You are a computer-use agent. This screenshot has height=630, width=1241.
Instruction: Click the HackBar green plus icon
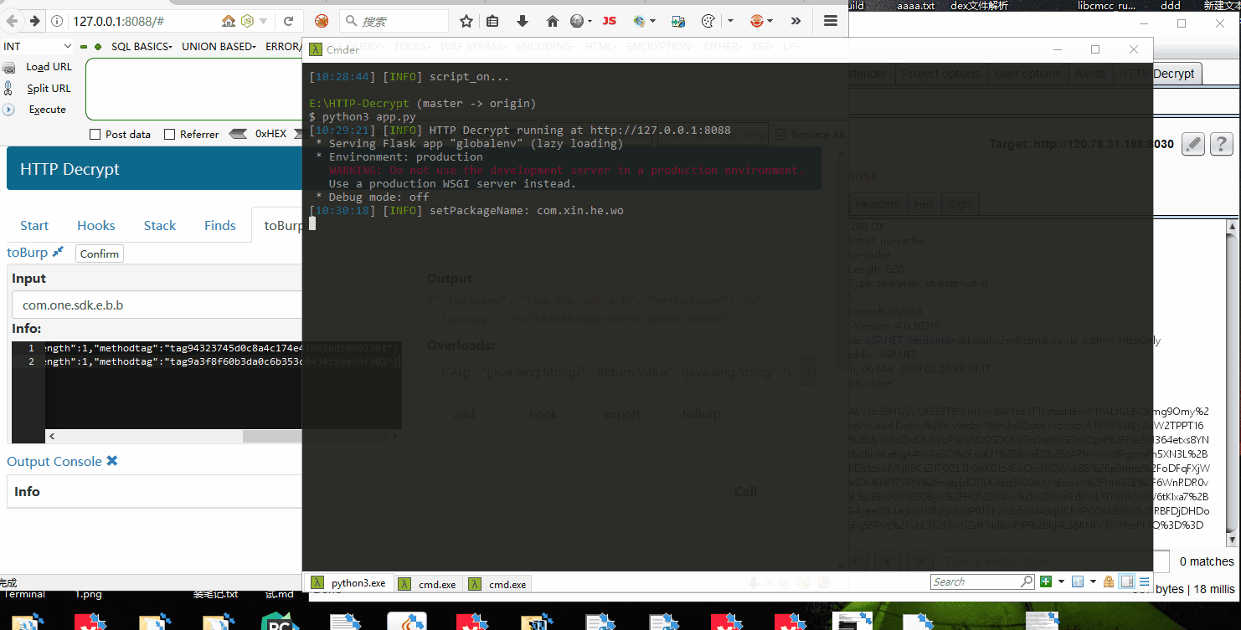point(98,47)
